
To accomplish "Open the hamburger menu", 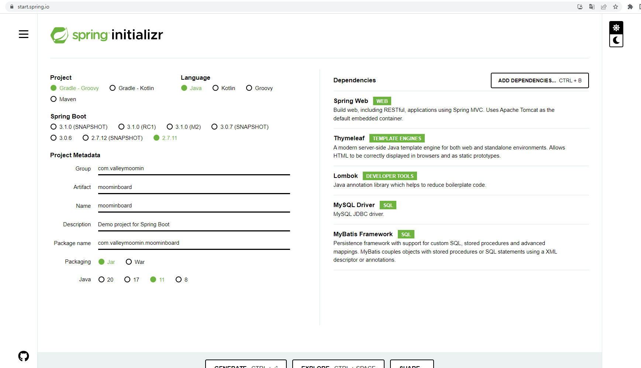I will pos(24,34).
